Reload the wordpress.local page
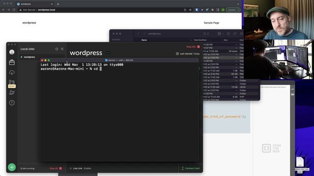Viewport: 314px width, 176px height. [x=14, y=10]
